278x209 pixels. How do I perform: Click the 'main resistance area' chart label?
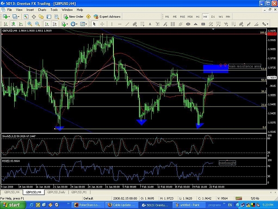coord(245,66)
